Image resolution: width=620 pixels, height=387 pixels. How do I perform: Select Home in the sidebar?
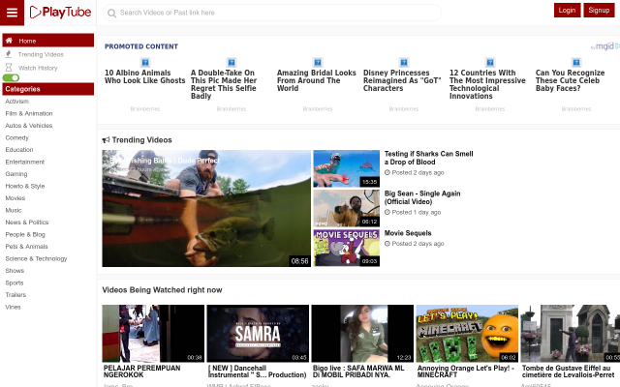(x=47, y=41)
